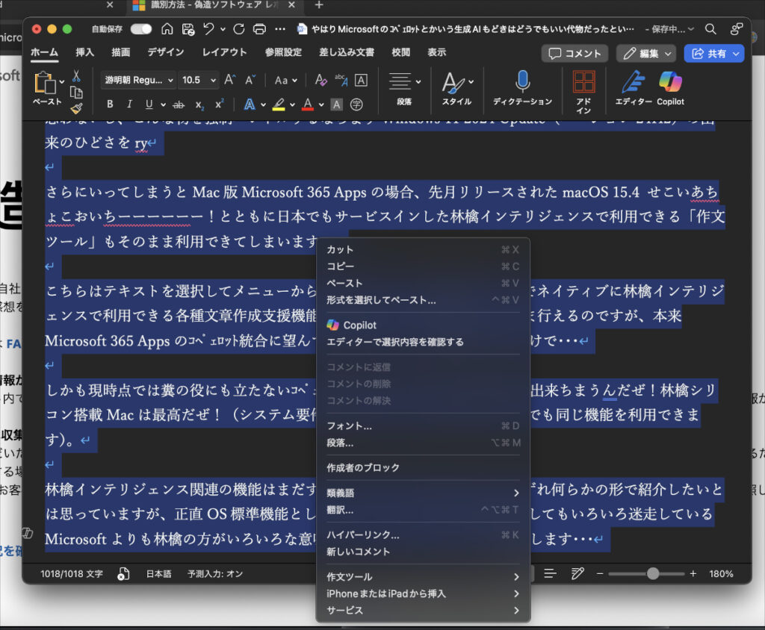Switch to outline view icon in status bar
The height and width of the screenshot is (630, 765).
pyautogui.click(x=551, y=574)
